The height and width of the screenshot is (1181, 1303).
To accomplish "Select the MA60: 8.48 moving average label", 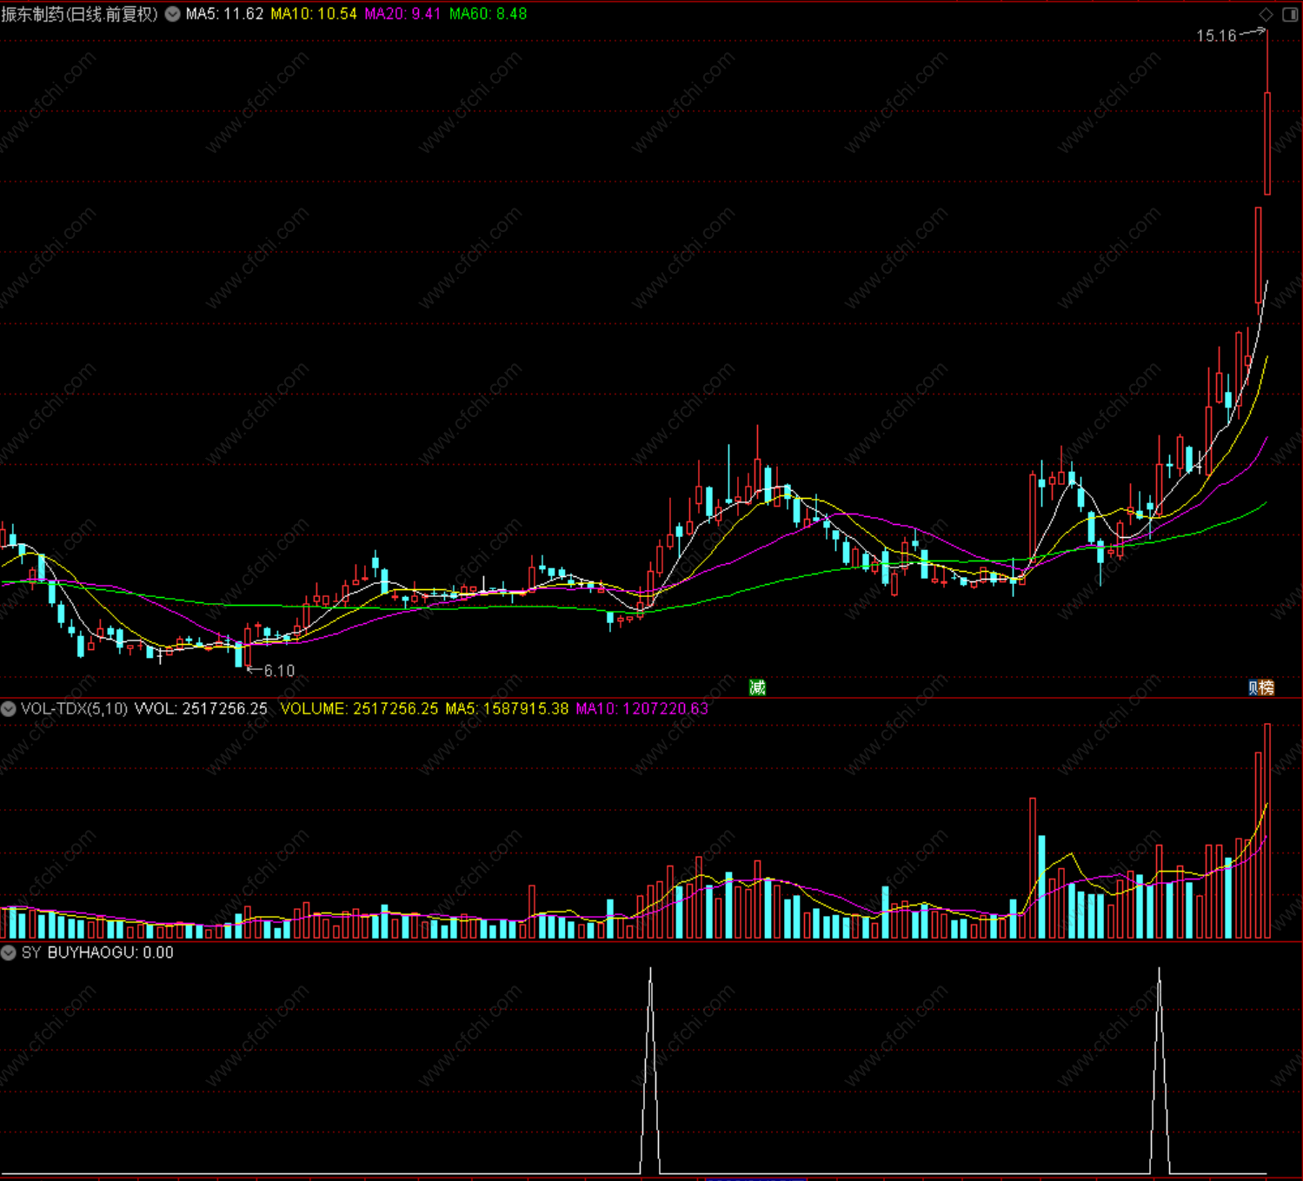I will 488,14.
